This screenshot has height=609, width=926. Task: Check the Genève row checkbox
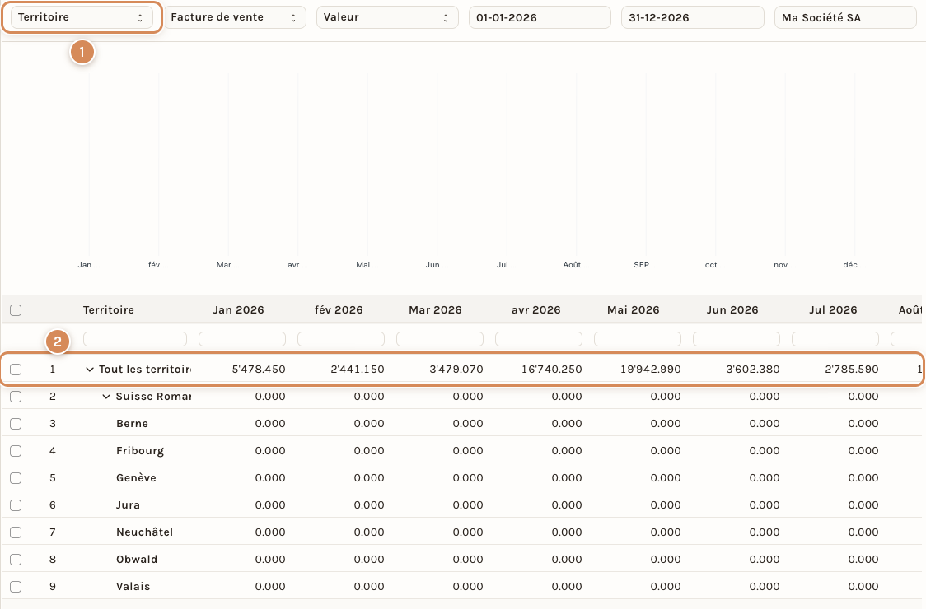(x=16, y=478)
